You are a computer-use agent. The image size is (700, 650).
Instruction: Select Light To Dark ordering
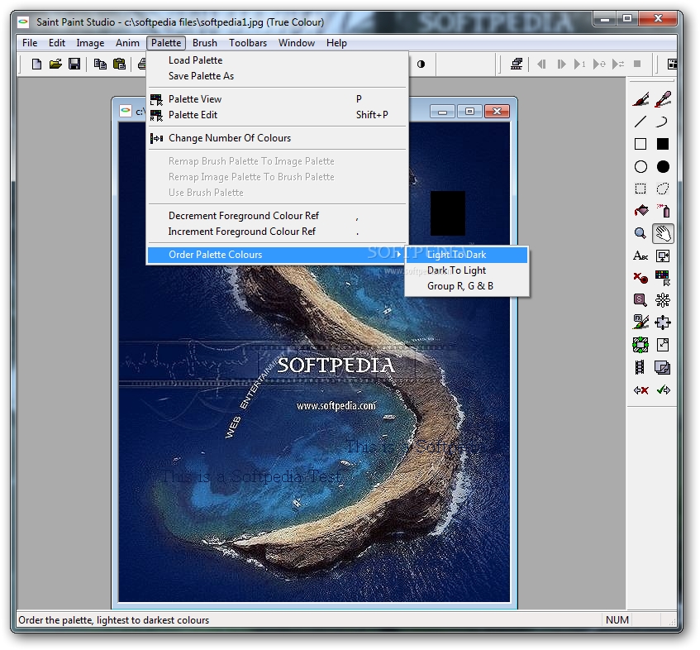coord(467,255)
